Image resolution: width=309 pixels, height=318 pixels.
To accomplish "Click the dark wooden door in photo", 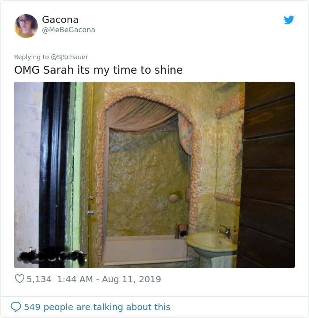I will click(268, 174).
